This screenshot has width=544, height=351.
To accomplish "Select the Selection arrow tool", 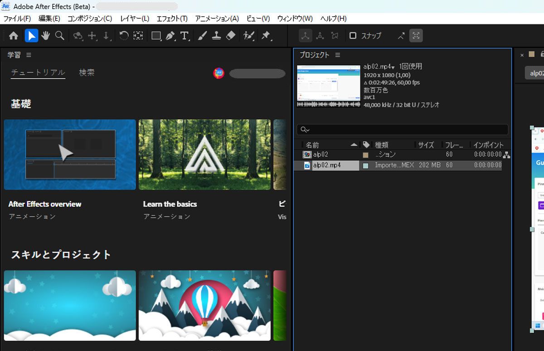I will (31, 35).
